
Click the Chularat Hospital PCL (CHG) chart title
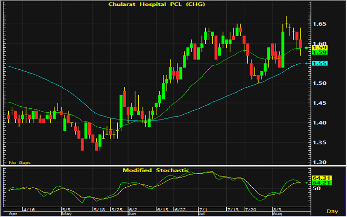[156, 4]
